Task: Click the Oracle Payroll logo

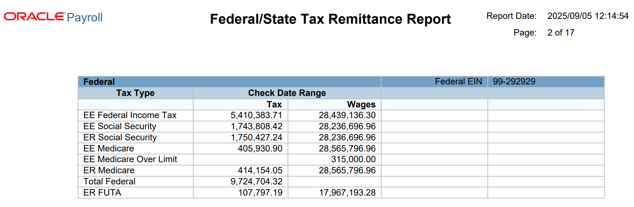Action: pos(53,17)
